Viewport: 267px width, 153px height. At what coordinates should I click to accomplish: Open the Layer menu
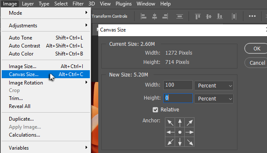[28, 4]
